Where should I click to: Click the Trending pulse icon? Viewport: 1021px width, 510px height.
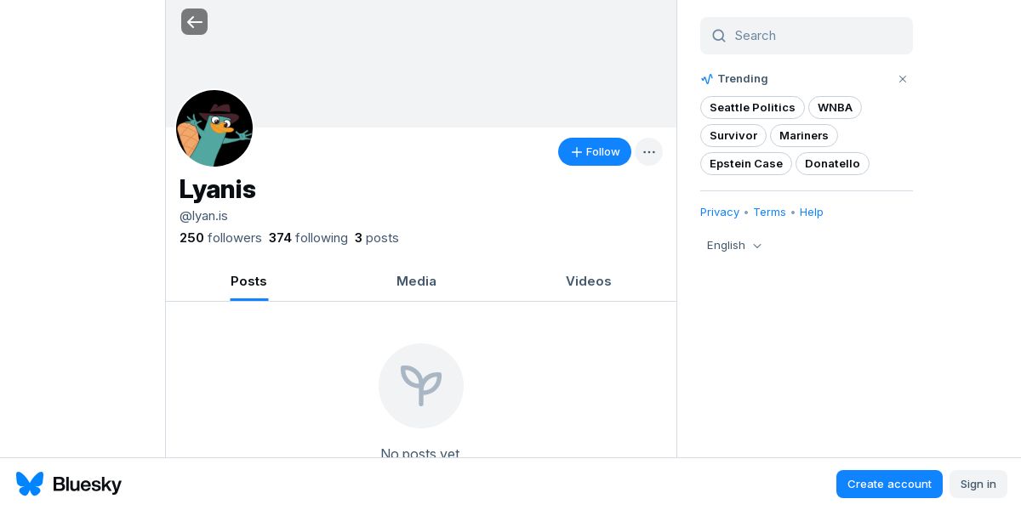click(707, 79)
